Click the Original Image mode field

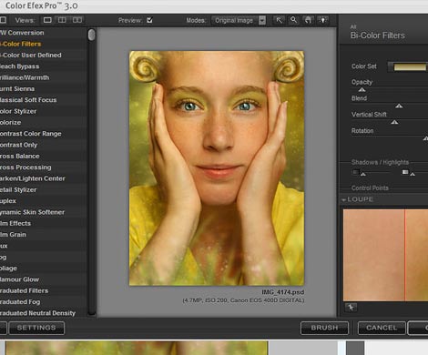tap(234, 20)
